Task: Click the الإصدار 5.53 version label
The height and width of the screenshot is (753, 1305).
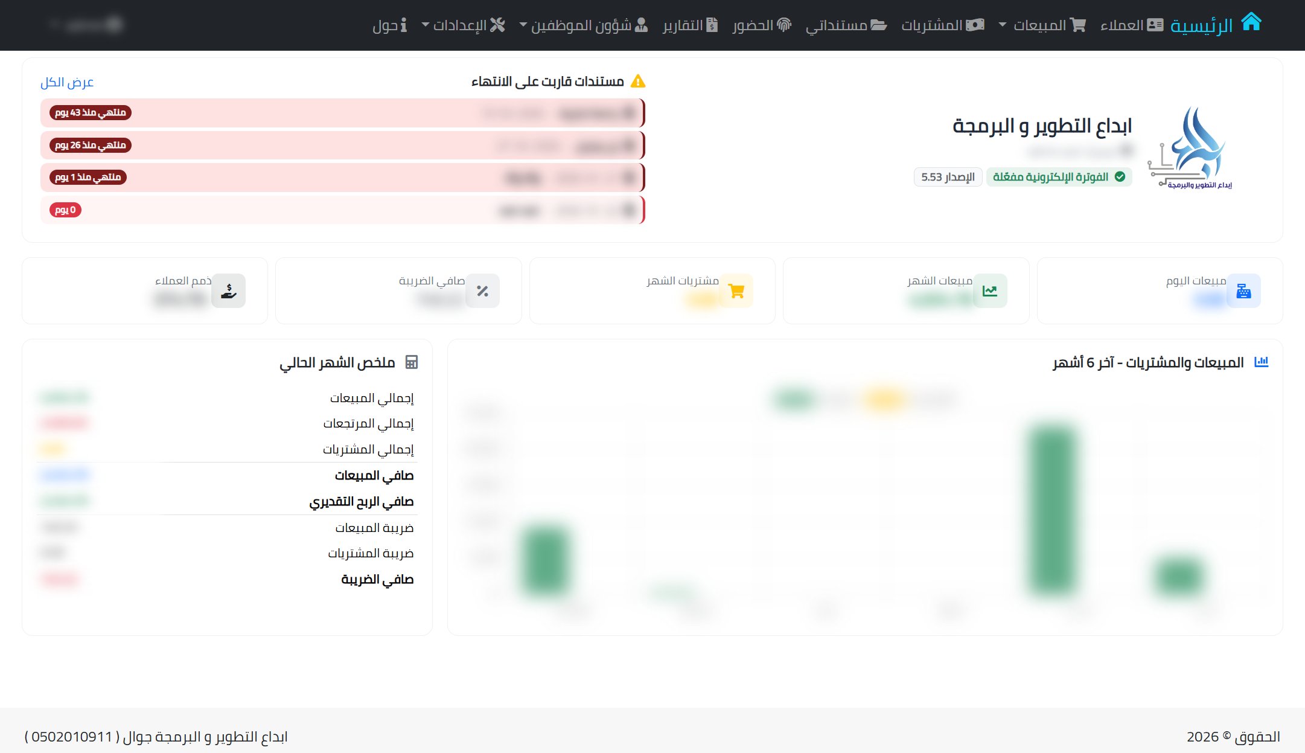Action: pyautogui.click(x=947, y=177)
